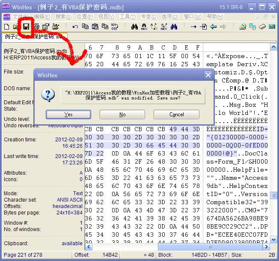Click the WinHex application icon in menu bar

(7, 17)
